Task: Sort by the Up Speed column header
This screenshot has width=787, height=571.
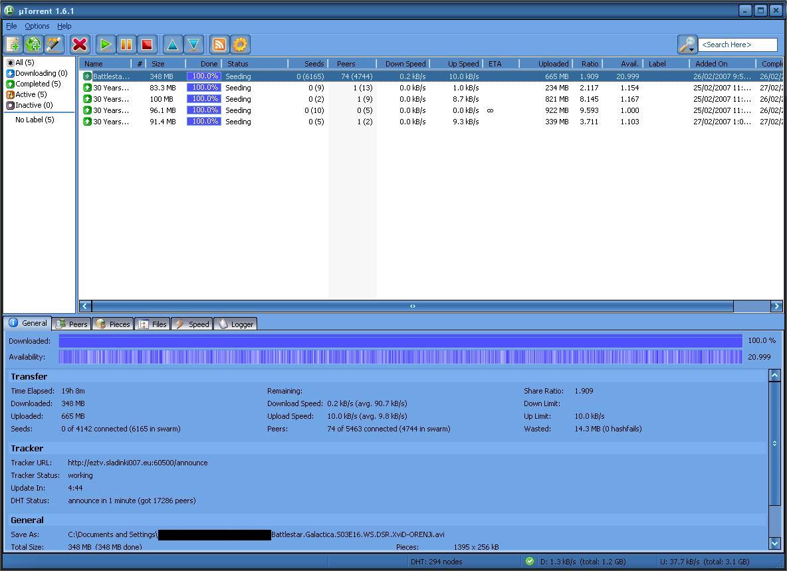Action: 456,64
